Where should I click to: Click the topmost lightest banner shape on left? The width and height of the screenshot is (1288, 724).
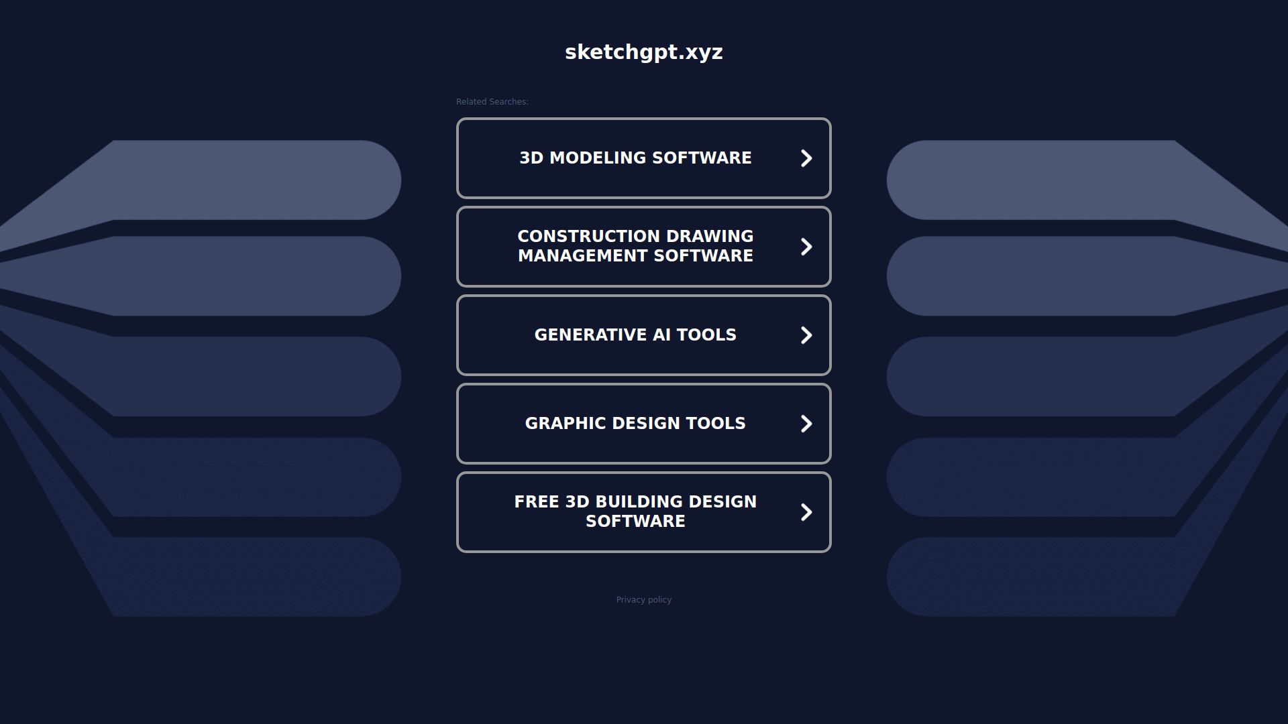point(255,180)
